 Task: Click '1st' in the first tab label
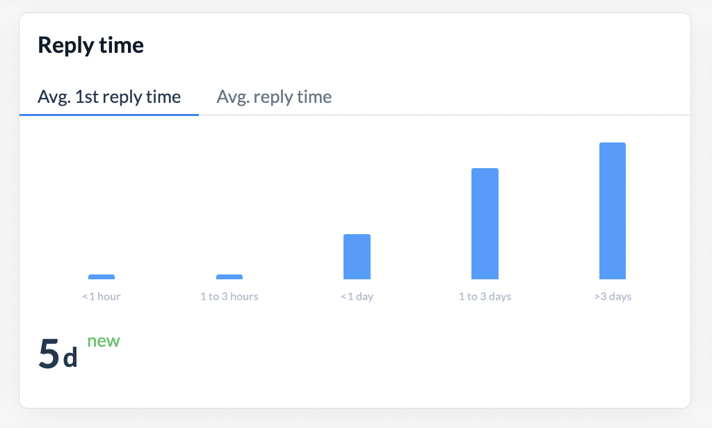point(86,97)
